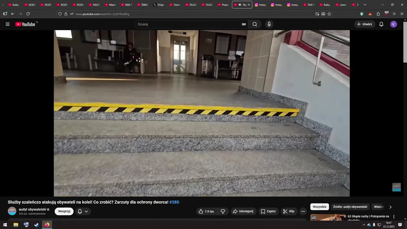This screenshot has height=229, width=407.
Task: List all tabs with the dropdown arrow
Action: coord(365,5)
